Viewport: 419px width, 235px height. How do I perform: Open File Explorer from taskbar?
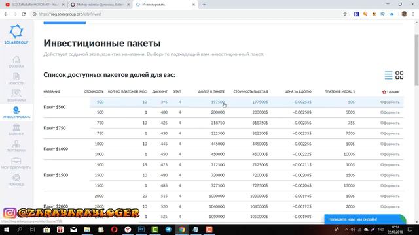87,229
